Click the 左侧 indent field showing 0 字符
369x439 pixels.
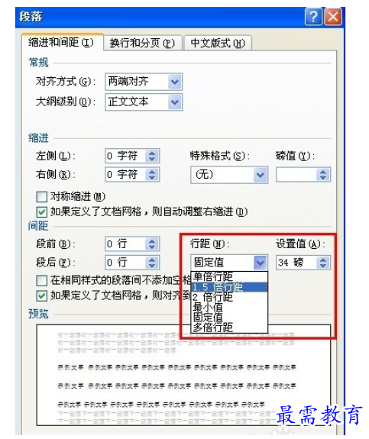point(132,156)
